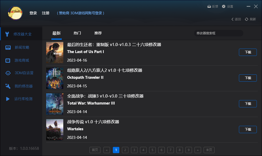Go to page 7
The image size is (262, 156).
(170, 150)
